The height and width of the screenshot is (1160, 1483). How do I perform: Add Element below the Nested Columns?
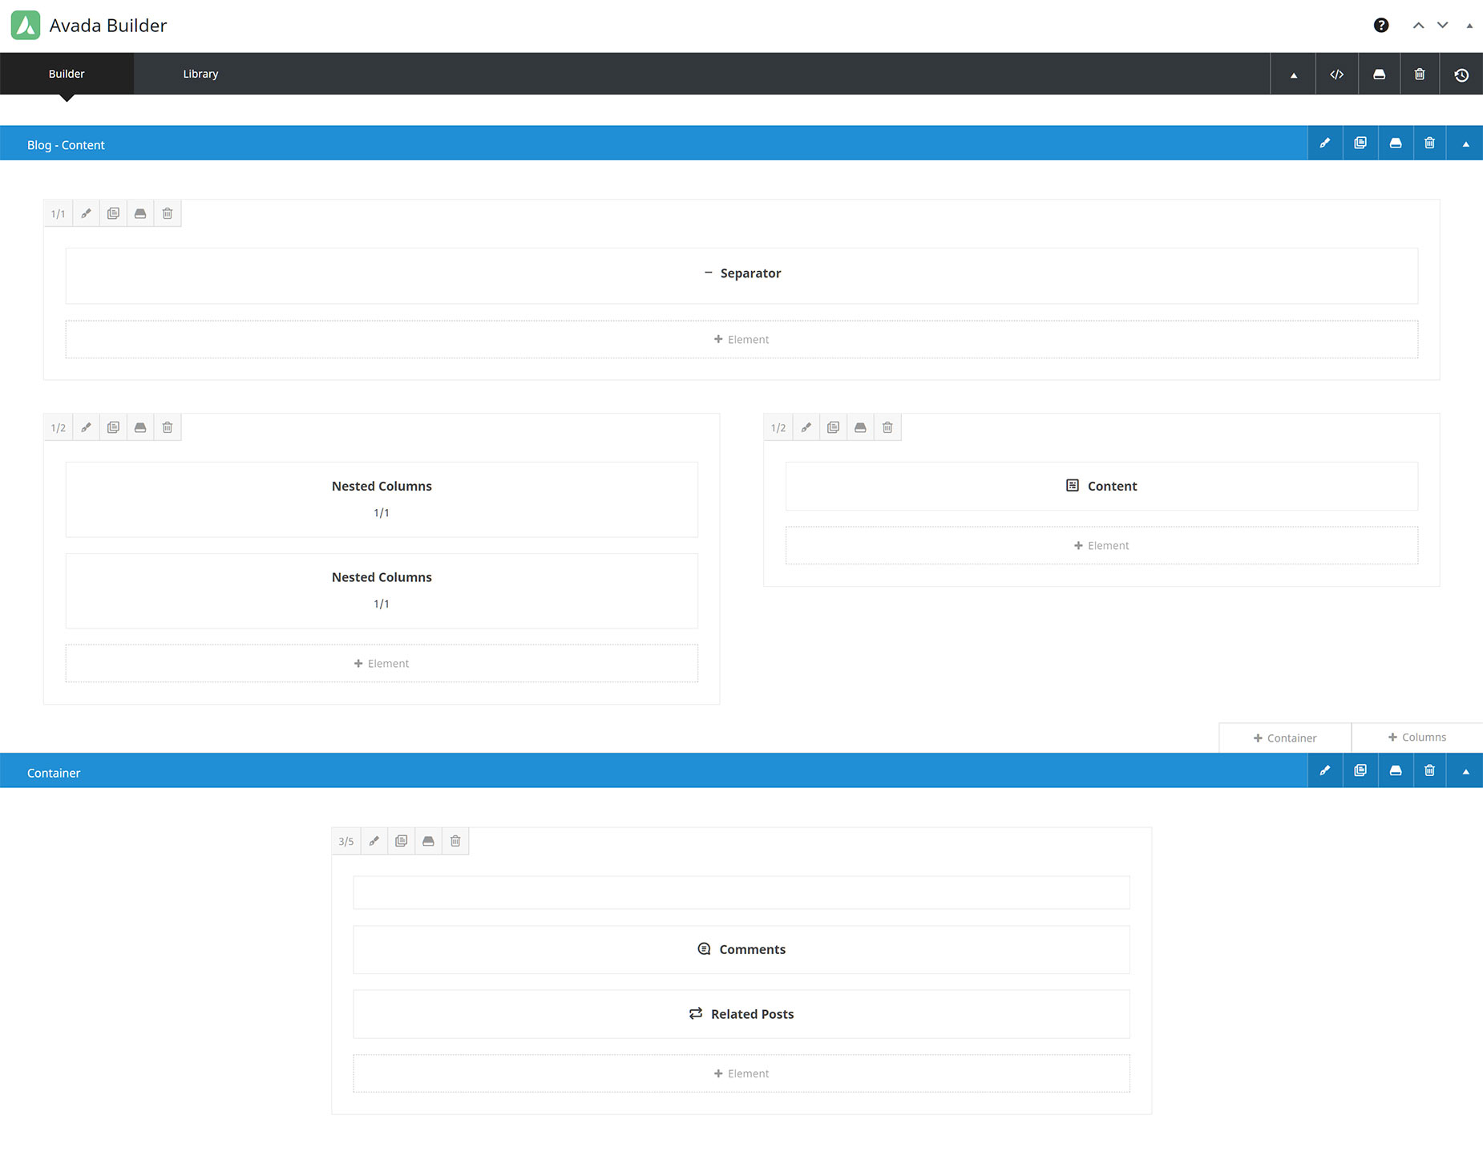point(382,664)
